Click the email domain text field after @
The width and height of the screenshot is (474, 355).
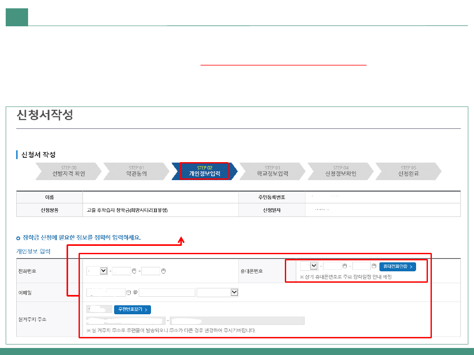click(167, 292)
